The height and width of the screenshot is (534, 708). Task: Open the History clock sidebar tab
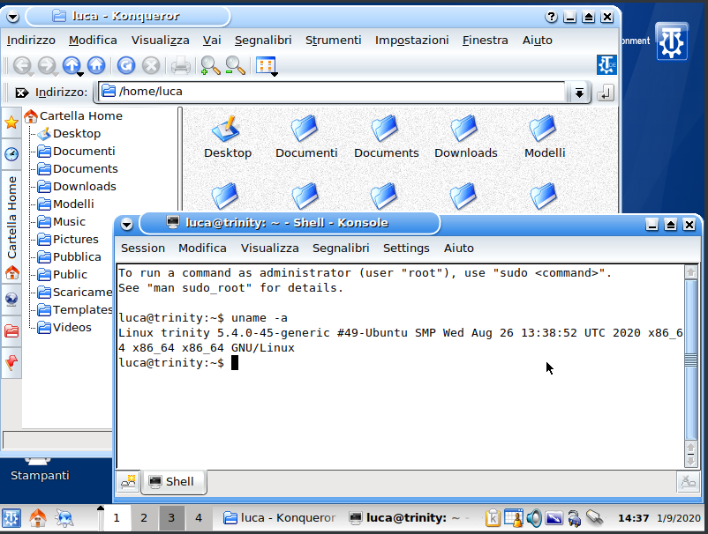click(11, 154)
